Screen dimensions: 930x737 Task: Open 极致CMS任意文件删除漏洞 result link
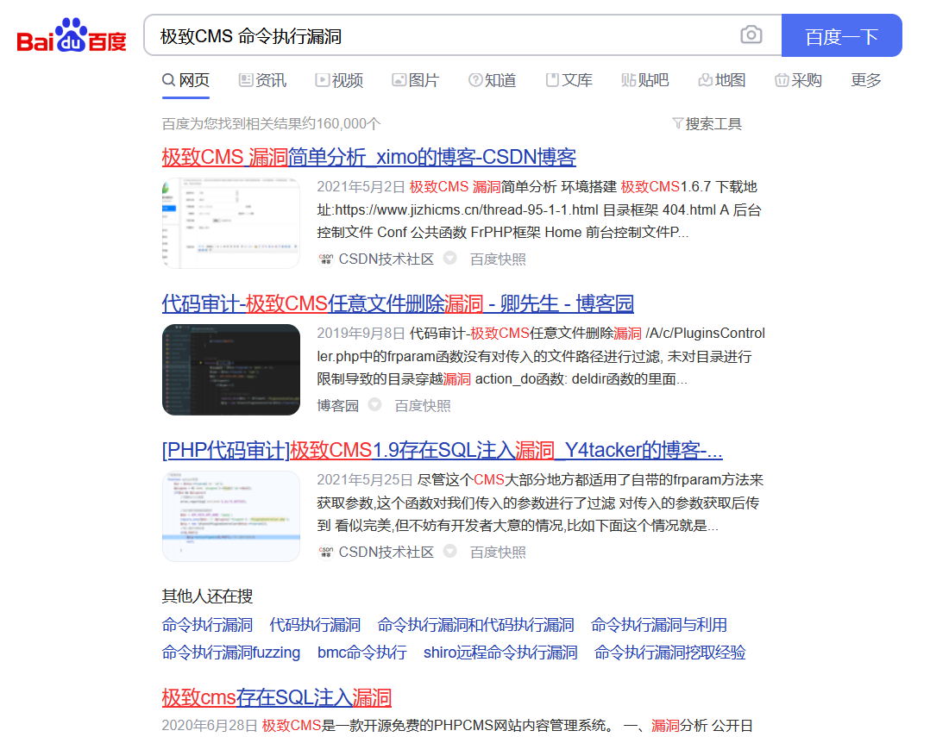click(397, 303)
